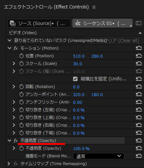The image size is (144, 168).
Task: Click Opacity value 100.0 %
Action: [x=81, y=149]
